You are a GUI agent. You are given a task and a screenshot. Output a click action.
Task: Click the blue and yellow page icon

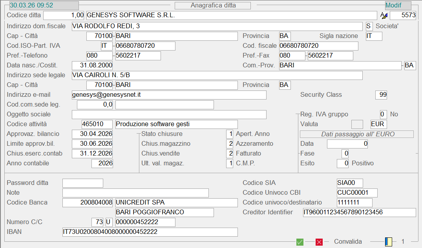coord(389,242)
